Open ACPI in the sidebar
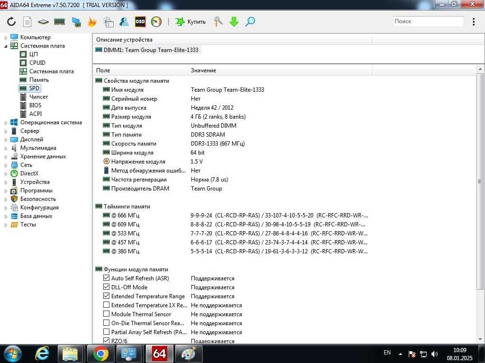Image resolution: width=485 pixels, height=363 pixels. coord(35,114)
